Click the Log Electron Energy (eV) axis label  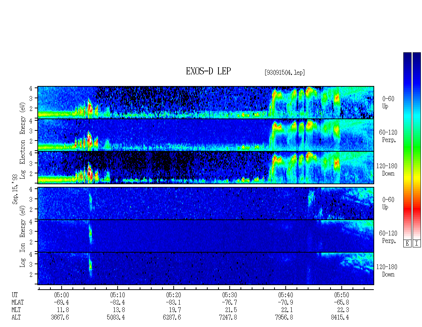pos(23,141)
